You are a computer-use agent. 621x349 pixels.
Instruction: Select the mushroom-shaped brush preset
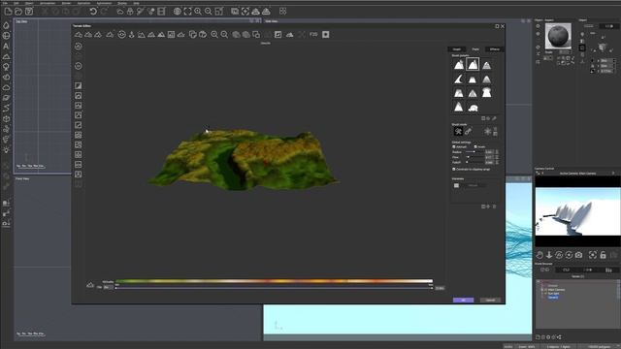click(x=487, y=93)
